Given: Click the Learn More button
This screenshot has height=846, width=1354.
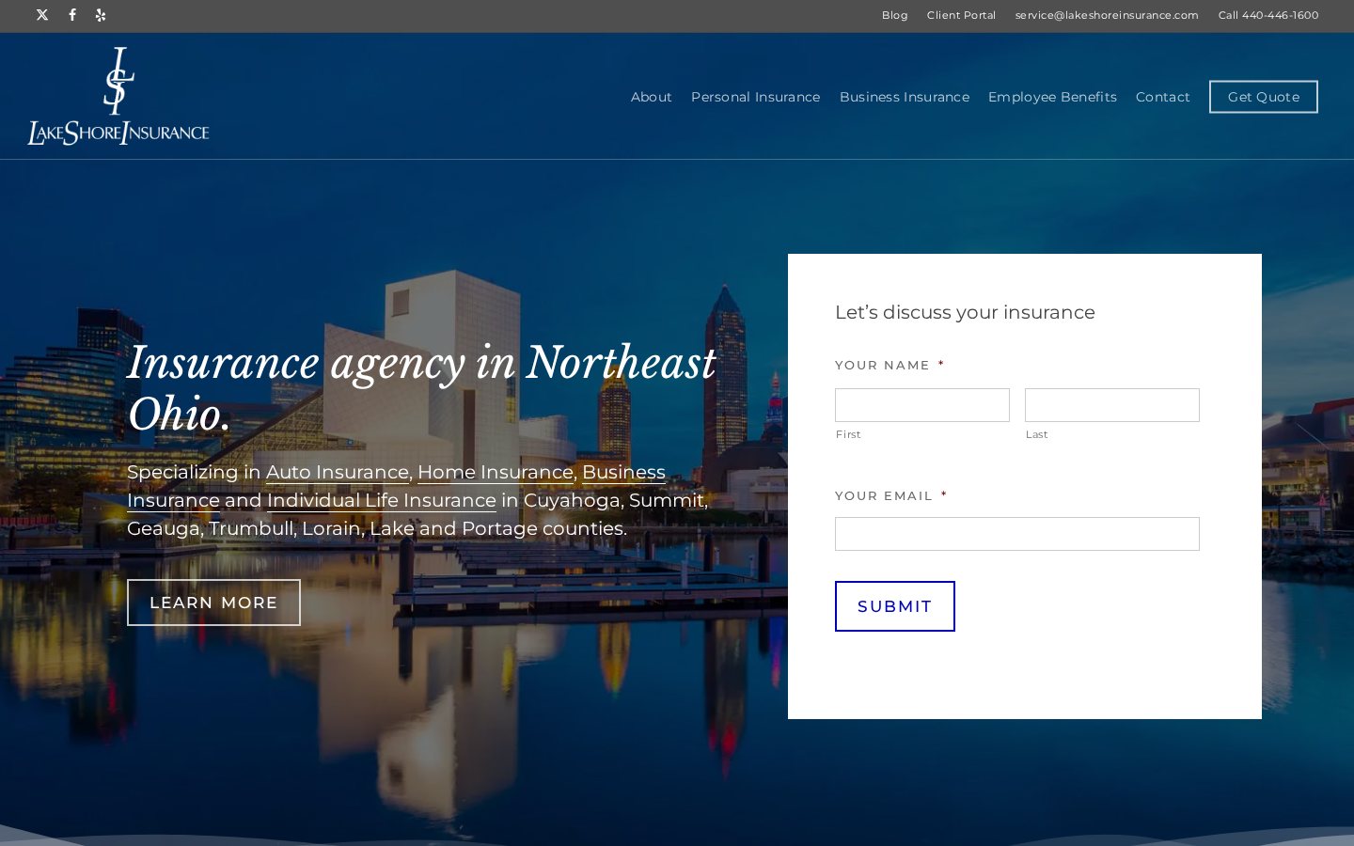Looking at the screenshot, I should [x=213, y=603].
